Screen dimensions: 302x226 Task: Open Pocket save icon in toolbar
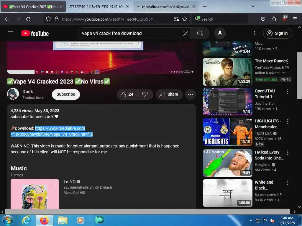[263, 19]
